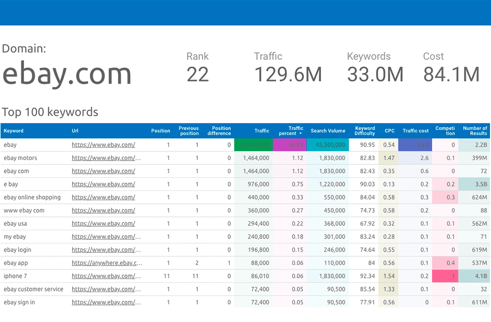
Task: Select the Keyword column header
Action: [x=13, y=131]
